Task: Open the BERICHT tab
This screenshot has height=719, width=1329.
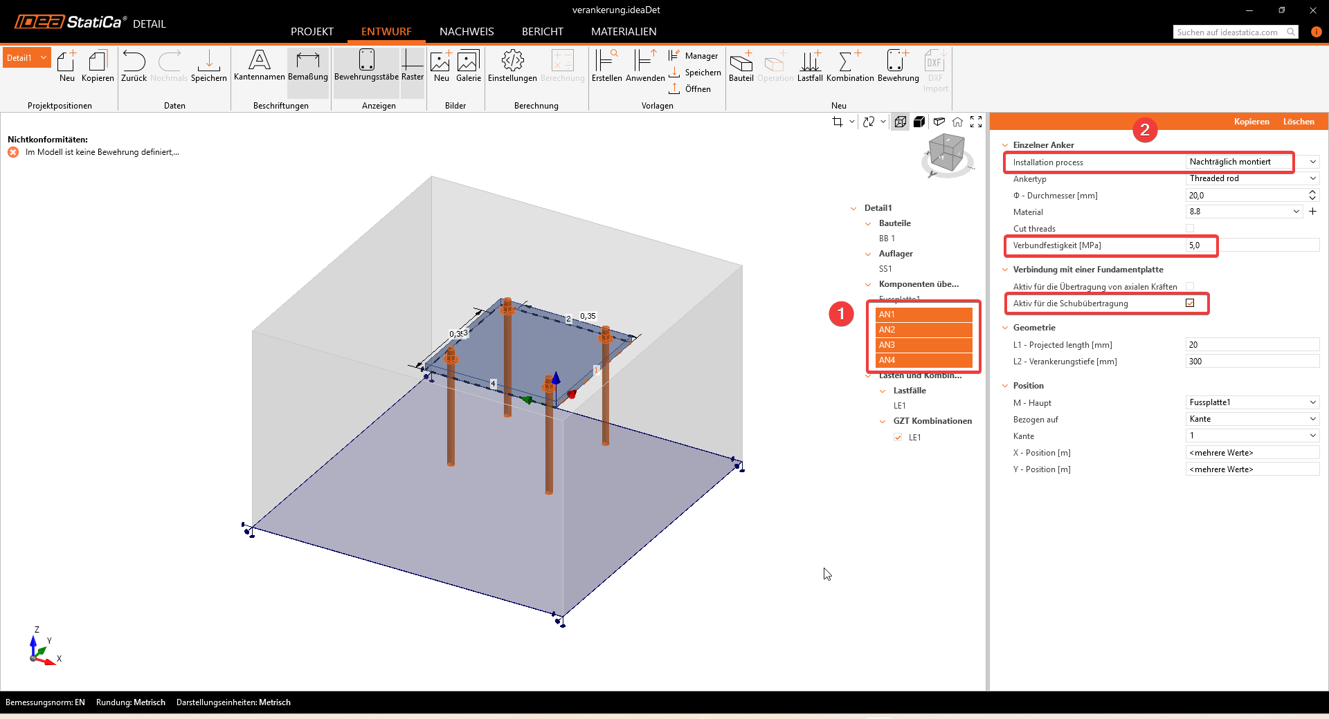Action: (x=542, y=32)
